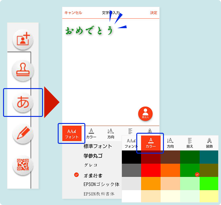The image size is (221, 205).
Task: Select the stamp tool icon
Action: [23, 71]
